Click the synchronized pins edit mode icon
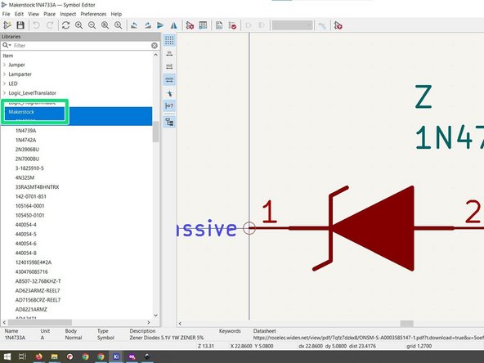484x363 pixels. point(322,25)
